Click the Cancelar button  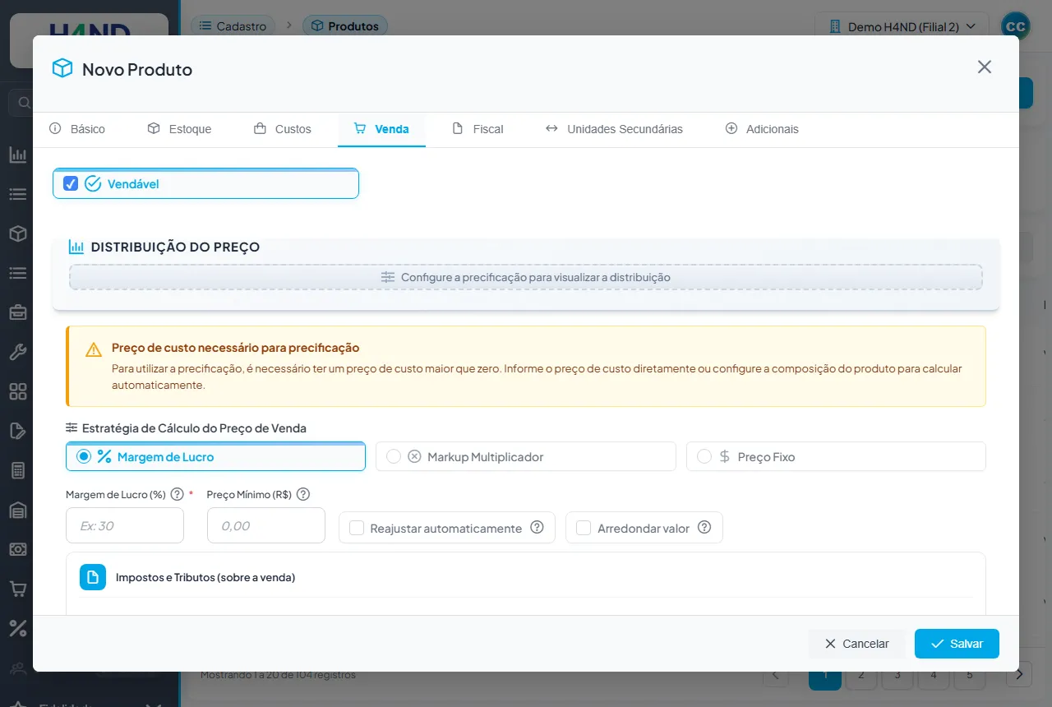[856, 644]
